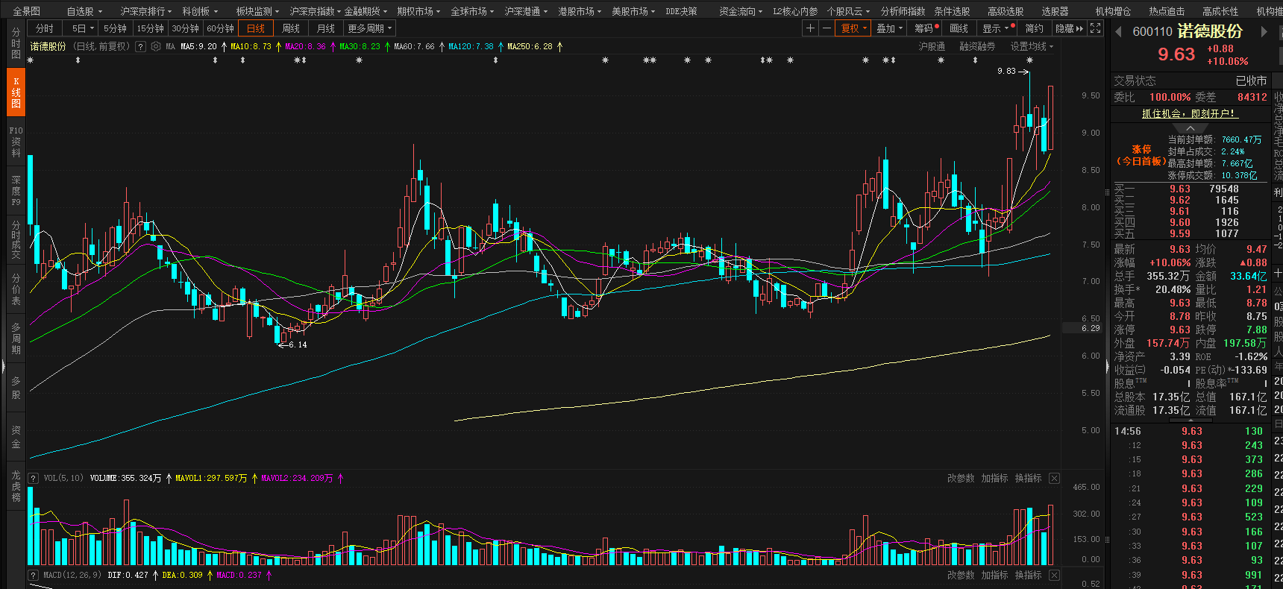Click 换指标 in VOL panel
This screenshot has height=589, width=1283.
pyautogui.click(x=1028, y=478)
